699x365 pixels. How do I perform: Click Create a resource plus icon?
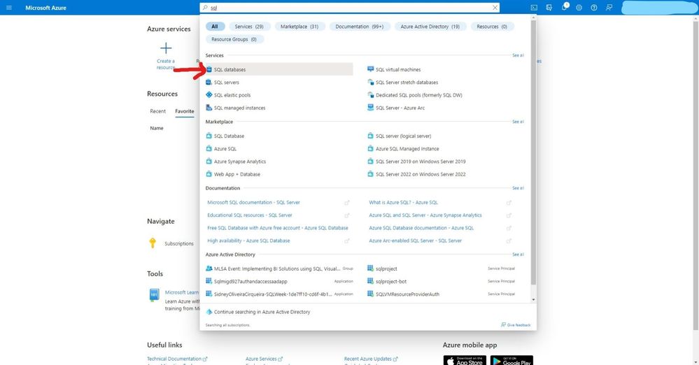pyautogui.click(x=166, y=48)
